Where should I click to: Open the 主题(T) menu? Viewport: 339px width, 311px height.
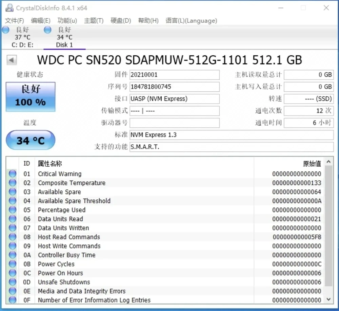94,21
